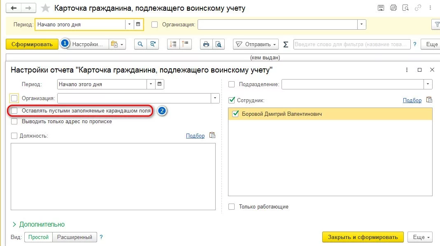Enable Выводить только адрес по прописке
440x246 pixels.
(x=14, y=121)
